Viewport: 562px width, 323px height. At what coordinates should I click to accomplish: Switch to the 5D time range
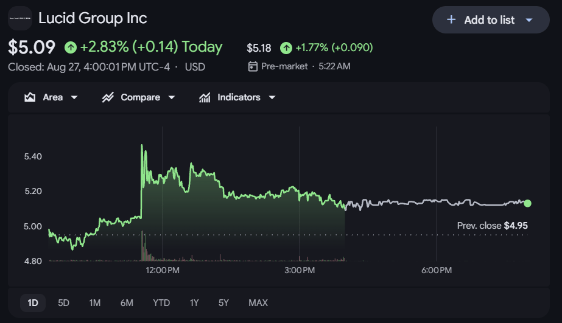63,303
